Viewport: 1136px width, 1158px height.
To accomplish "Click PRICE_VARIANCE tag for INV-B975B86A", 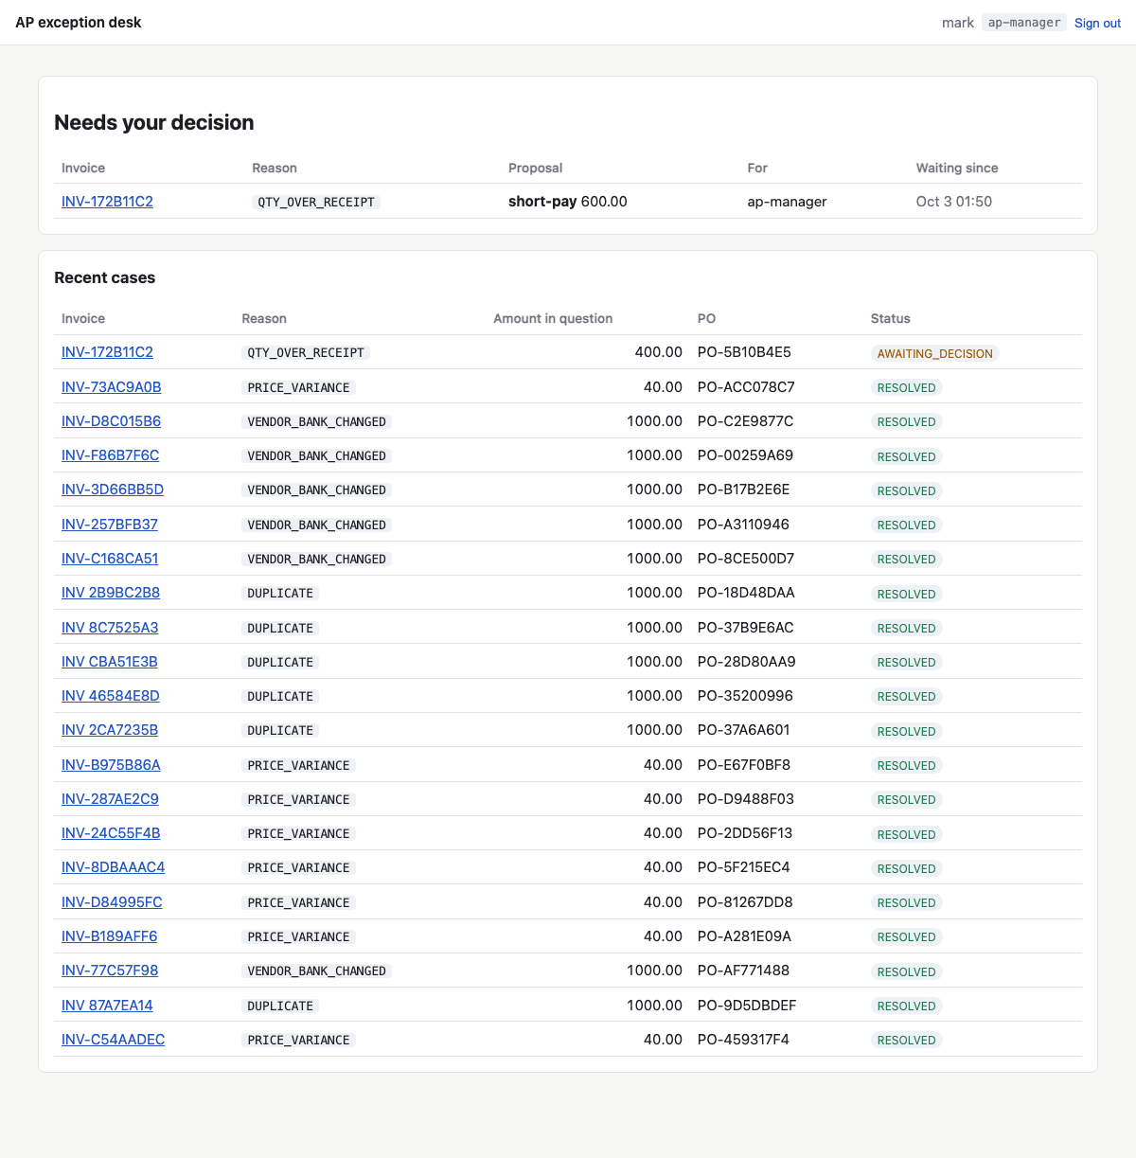I will [299, 765].
